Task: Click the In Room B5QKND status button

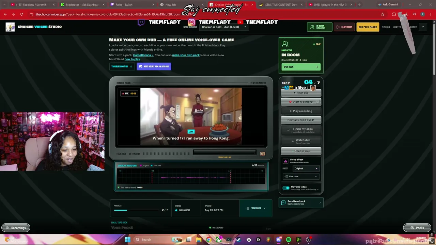Action: coord(320,27)
